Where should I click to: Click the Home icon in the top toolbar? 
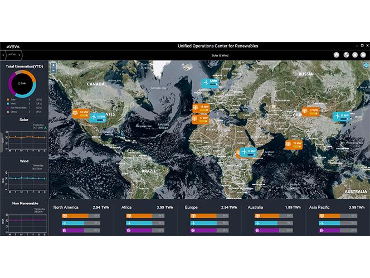pos(337,55)
